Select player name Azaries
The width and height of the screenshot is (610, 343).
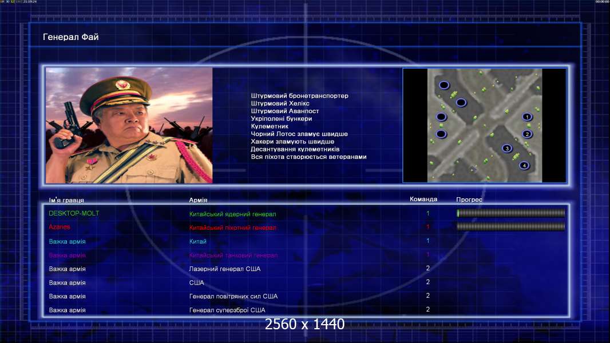coord(60,227)
